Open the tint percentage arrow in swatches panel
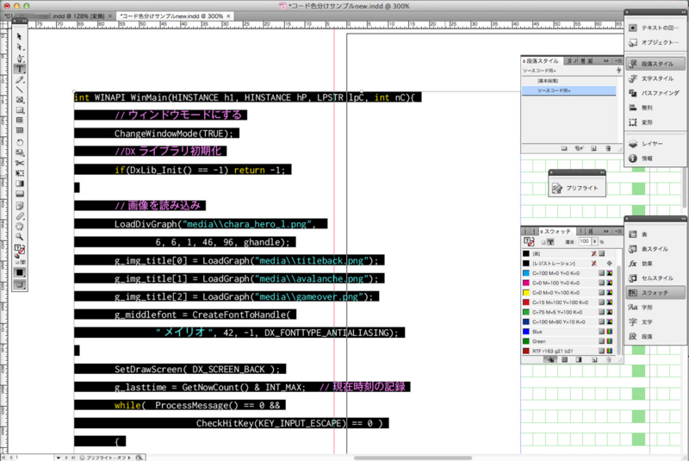 (x=595, y=242)
